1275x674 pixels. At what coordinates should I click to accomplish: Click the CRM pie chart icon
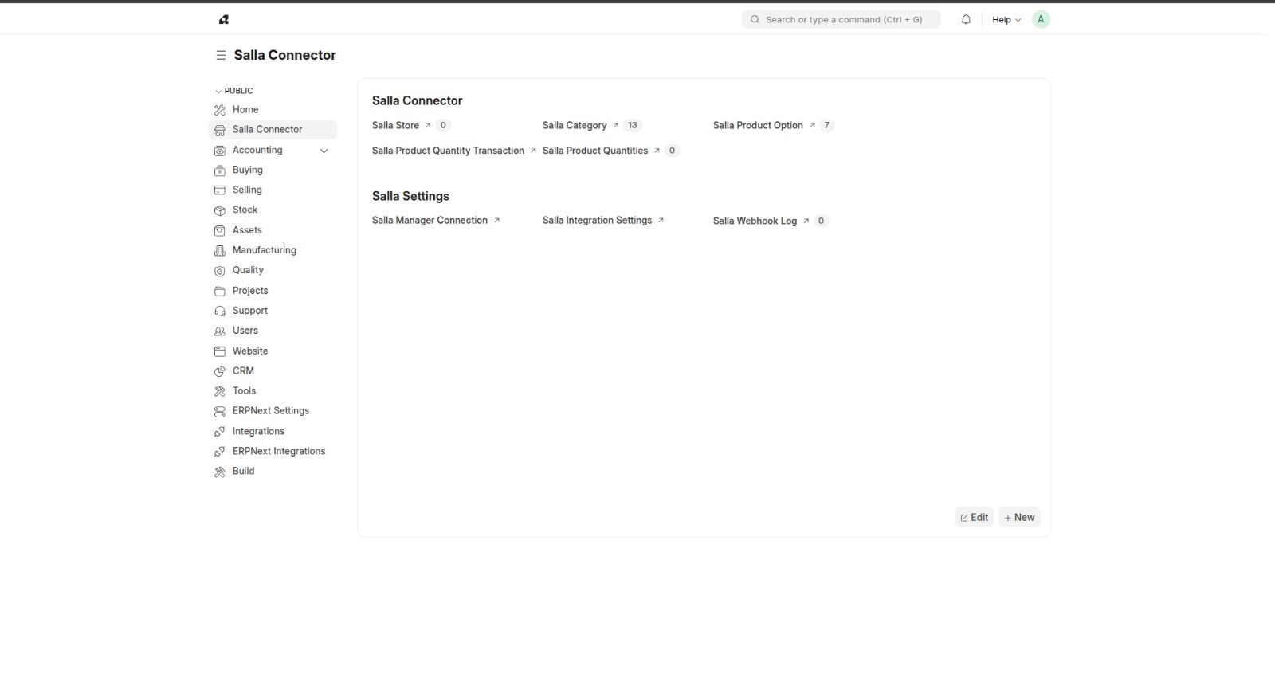pos(220,371)
